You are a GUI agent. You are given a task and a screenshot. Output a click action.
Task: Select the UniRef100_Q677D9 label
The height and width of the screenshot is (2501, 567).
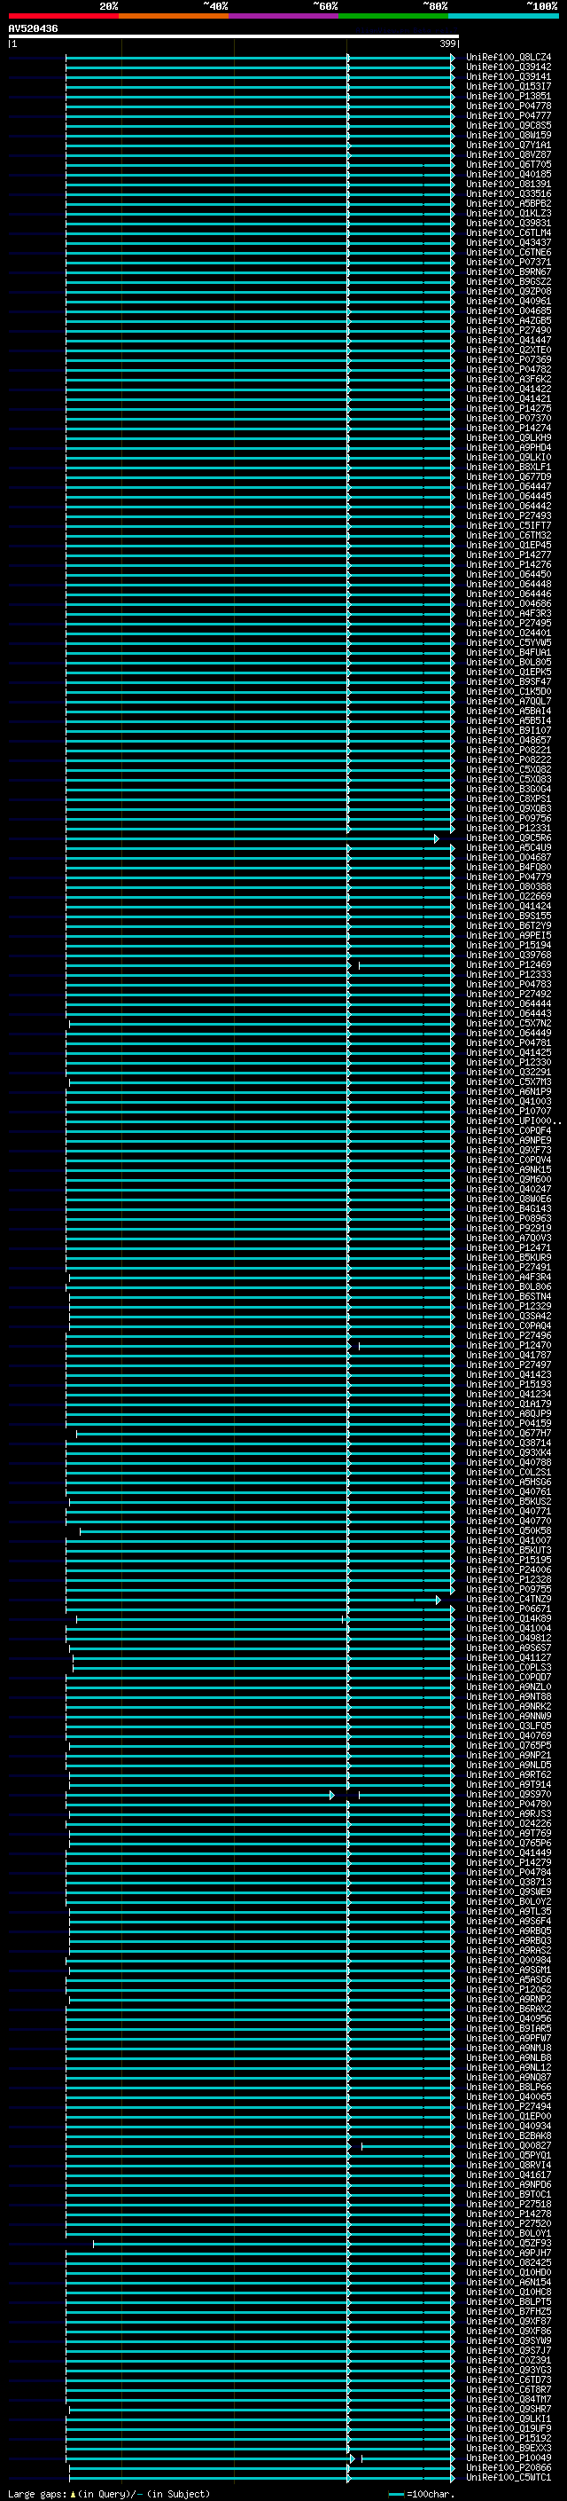(508, 476)
